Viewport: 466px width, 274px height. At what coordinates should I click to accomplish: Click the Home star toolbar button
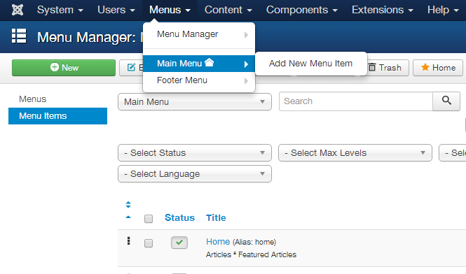[x=438, y=68]
